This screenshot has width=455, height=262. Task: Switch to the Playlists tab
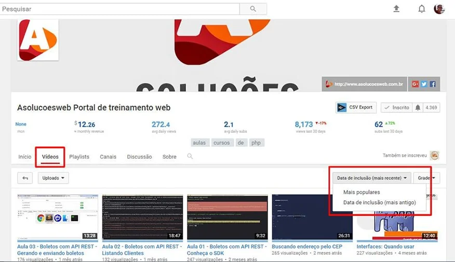[x=79, y=157]
